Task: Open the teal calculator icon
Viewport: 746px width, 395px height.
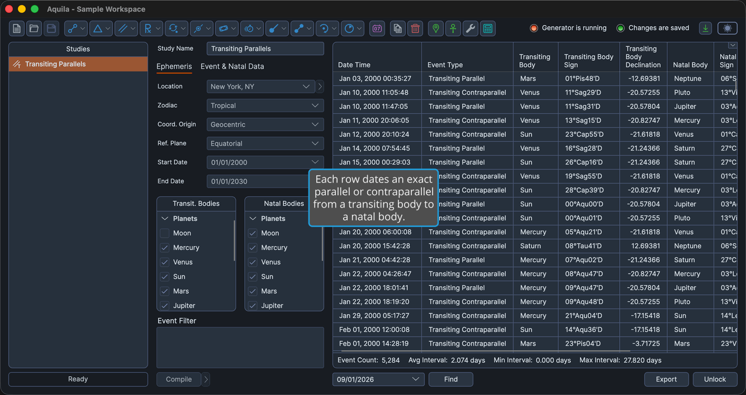Action: pyautogui.click(x=488, y=28)
